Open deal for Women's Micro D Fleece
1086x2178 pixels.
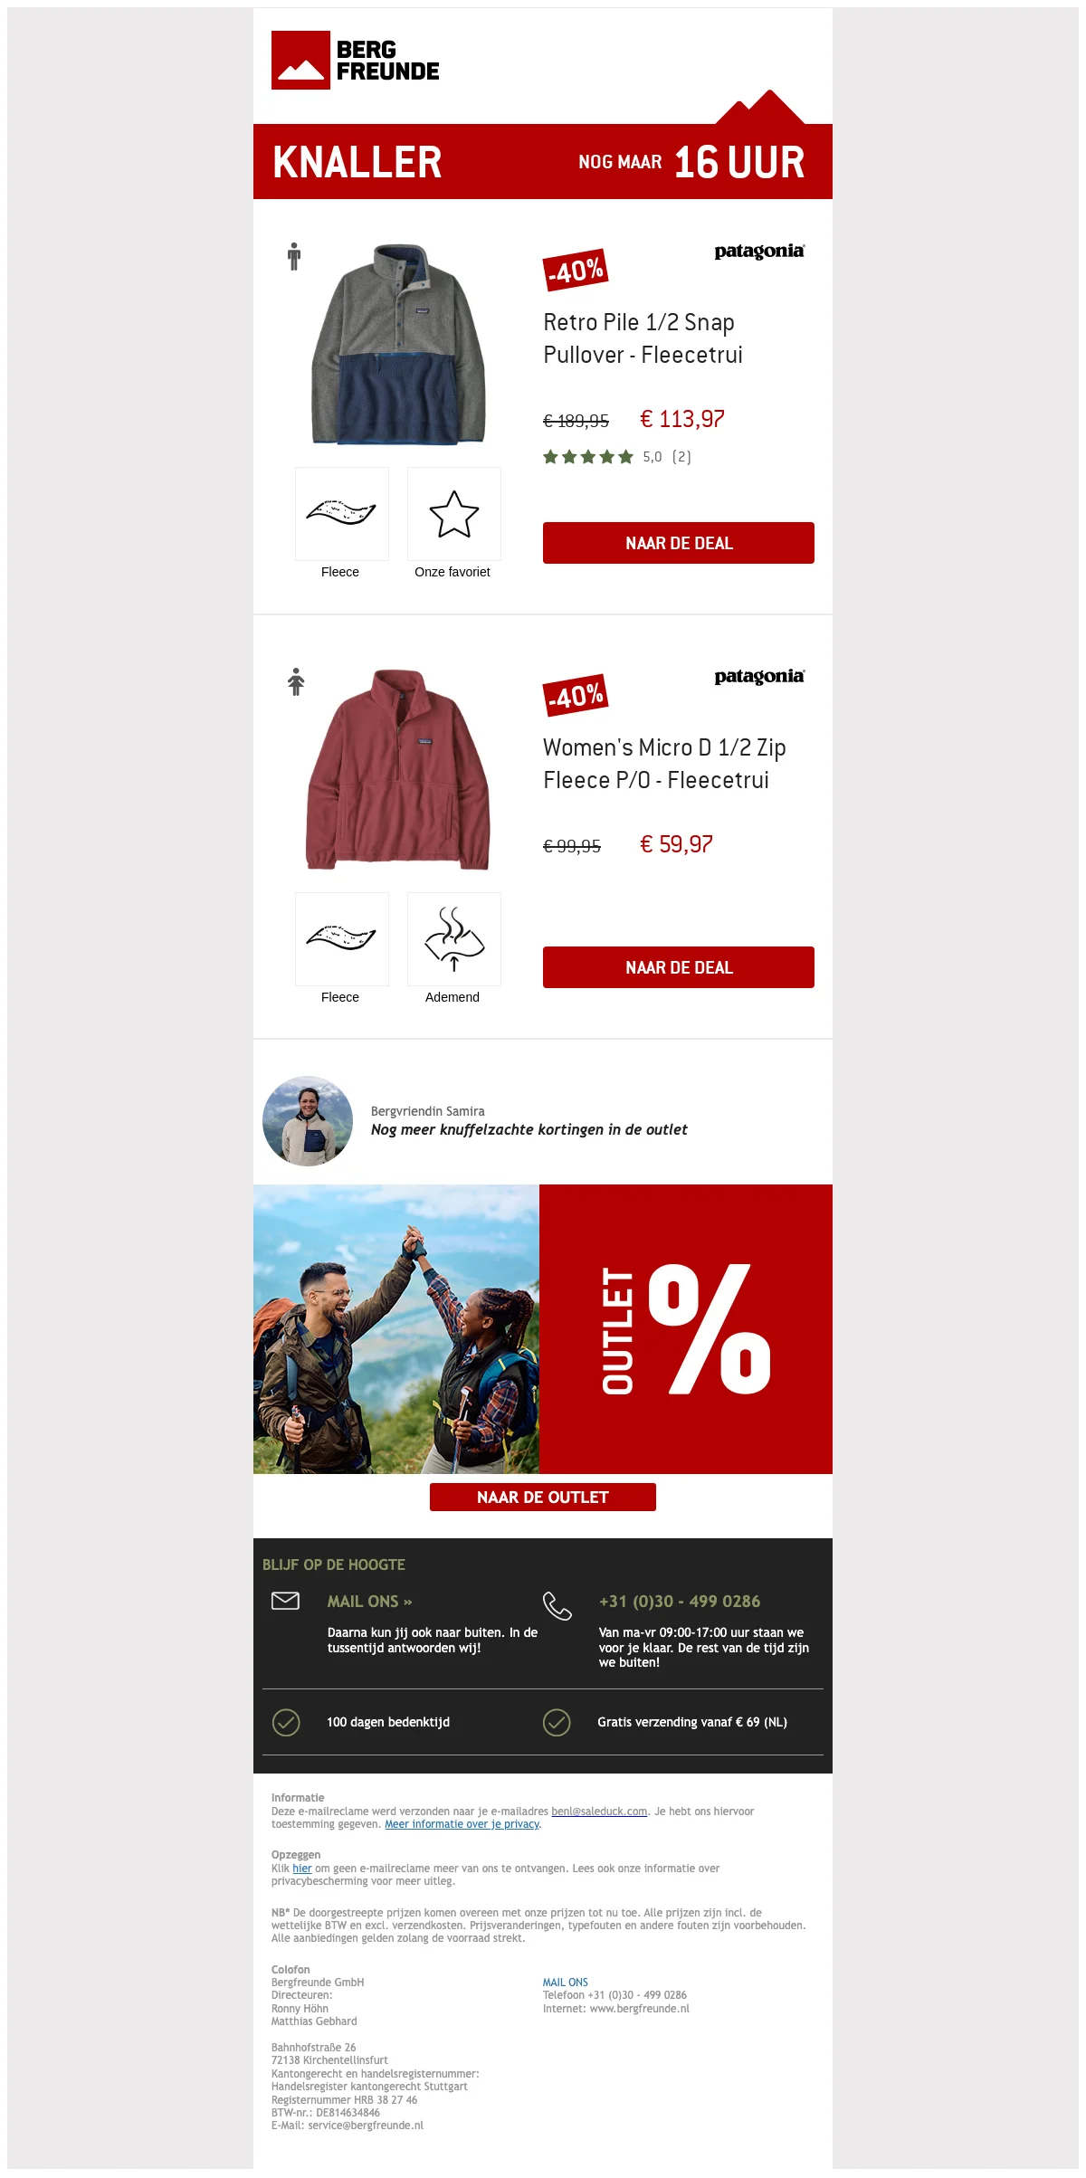679,967
